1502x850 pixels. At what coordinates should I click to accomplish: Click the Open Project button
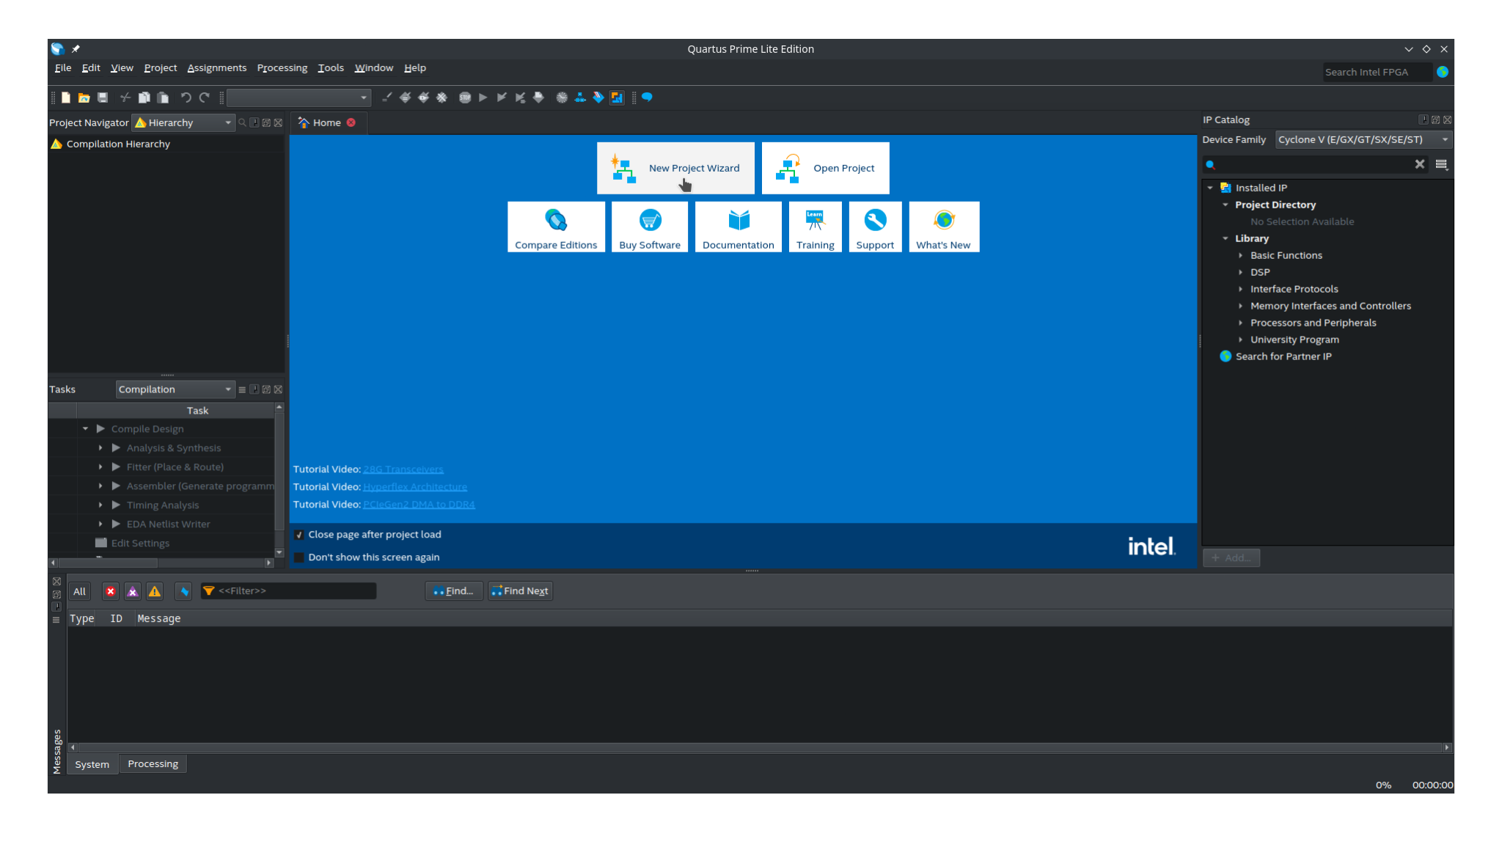[826, 168]
